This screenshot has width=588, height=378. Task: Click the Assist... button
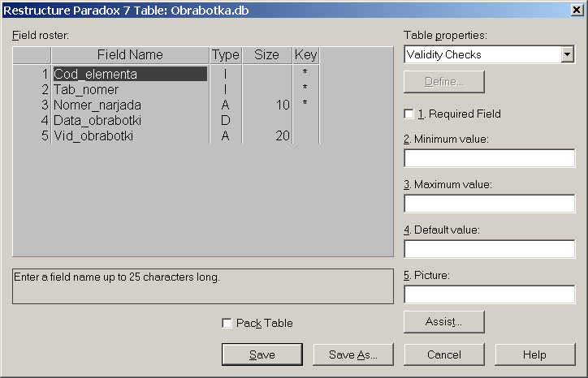[x=444, y=322]
